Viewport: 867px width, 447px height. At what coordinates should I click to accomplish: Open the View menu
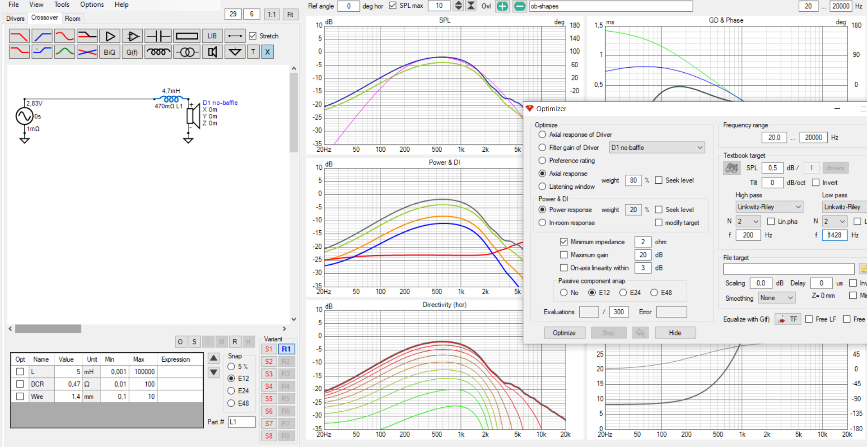[36, 5]
